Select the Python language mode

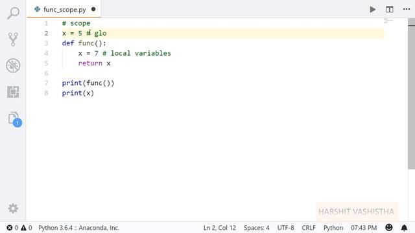[x=333, y=228]
